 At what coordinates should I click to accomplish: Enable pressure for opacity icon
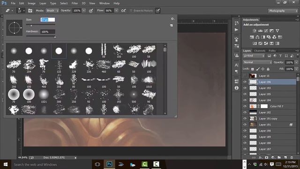click(91, 11)
